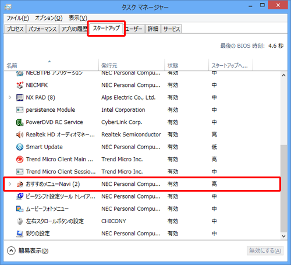Click the Realtek HD speaker icon

tap(20, 135)
